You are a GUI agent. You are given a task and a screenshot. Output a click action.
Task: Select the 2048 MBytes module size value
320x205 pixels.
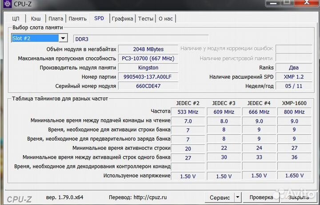(148, 49)
